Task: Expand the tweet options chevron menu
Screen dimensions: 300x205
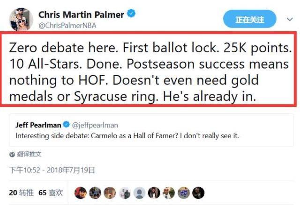Action: (x=290, y=20)
